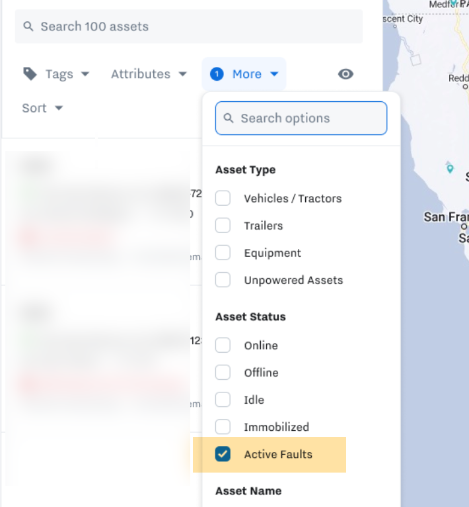469x507 pixels.
Task: Check the Online status option
Action: click(223, 345)
